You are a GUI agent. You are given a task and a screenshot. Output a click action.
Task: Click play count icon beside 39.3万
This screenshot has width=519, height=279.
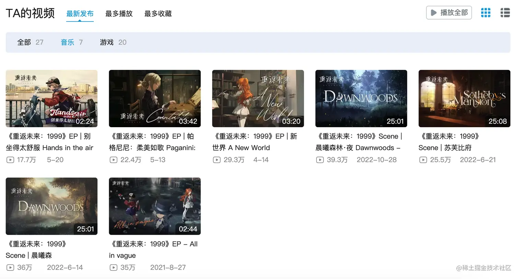pyautogui.click(x=320, y=160)
